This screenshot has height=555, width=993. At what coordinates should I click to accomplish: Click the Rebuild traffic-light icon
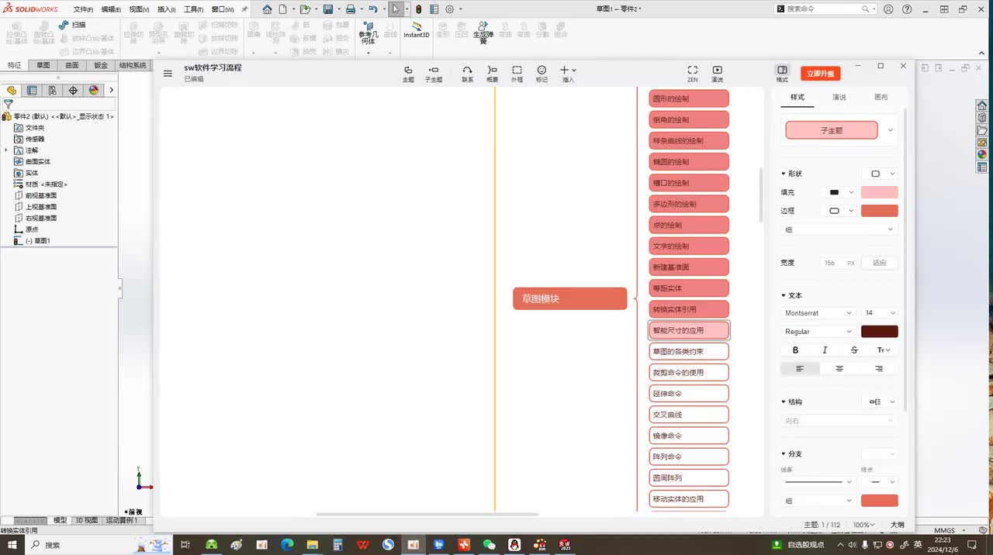(x=418, y=9)
